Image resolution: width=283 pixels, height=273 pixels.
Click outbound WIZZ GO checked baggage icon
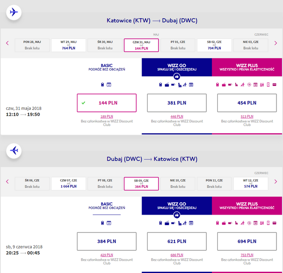173,84
